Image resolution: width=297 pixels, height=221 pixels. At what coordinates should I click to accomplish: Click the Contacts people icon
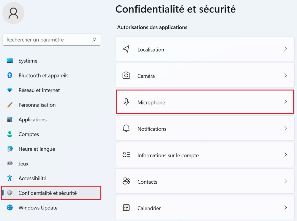pyautogui.click(x=126, y=181)
